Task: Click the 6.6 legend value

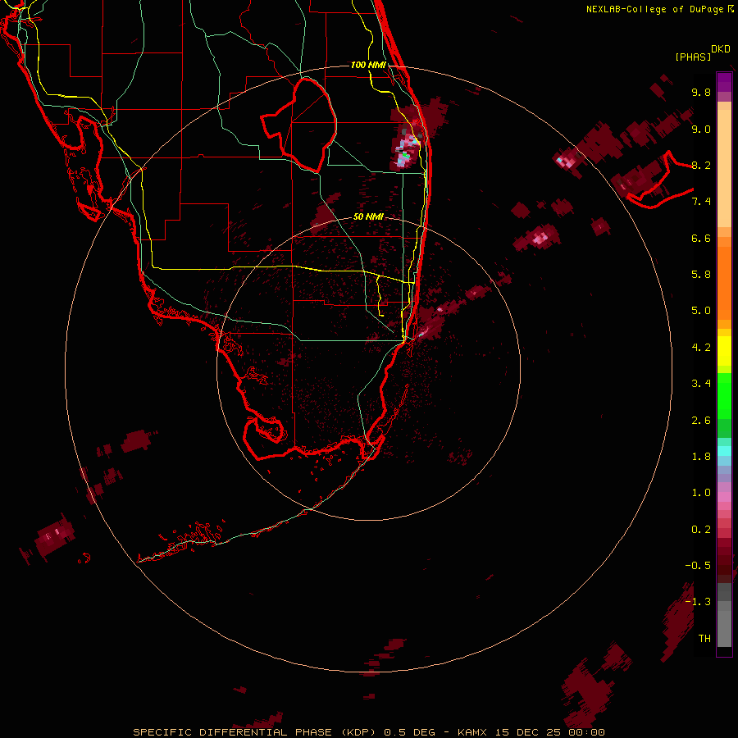Action: coord(701,238)
